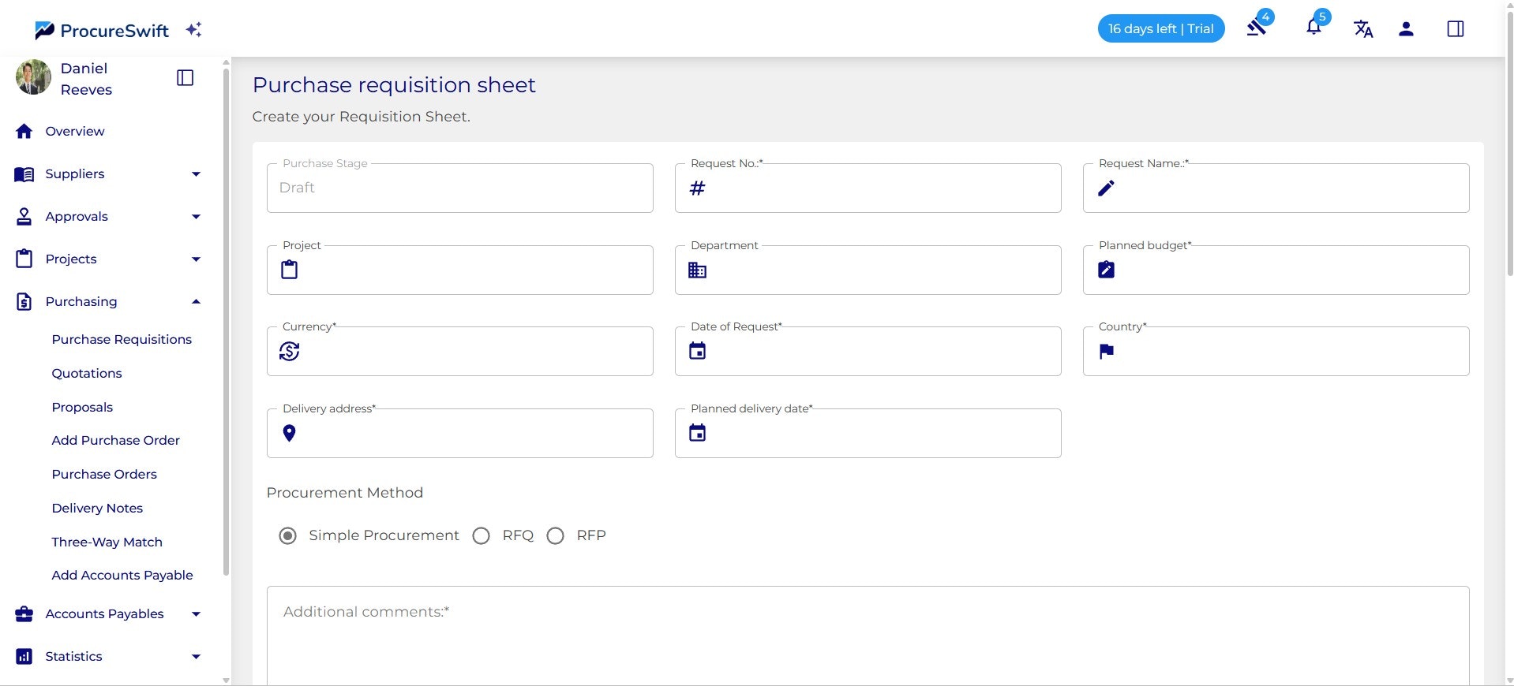Click the sidebar vertical scrollbar
The width and height of the screenshot is (1514, 686).
(x=227, y=322)
